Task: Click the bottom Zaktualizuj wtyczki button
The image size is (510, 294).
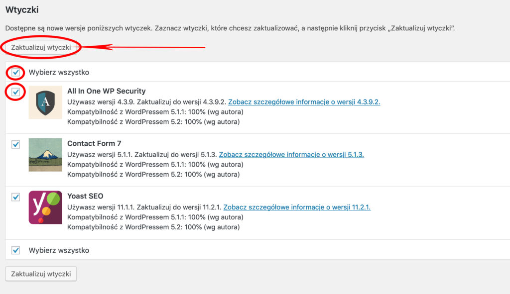Action: coord(41,274)
